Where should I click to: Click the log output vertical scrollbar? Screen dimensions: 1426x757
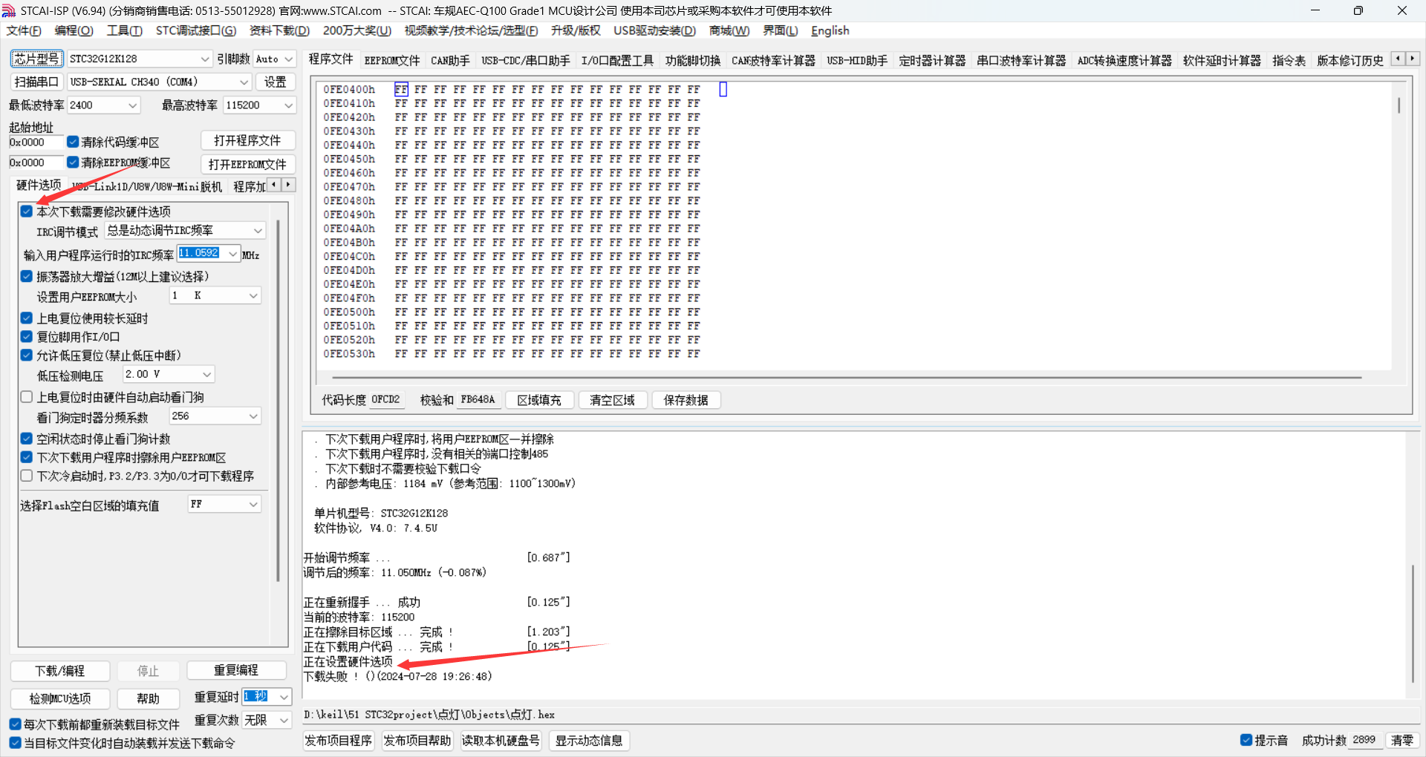click(x=1413, y=623)
